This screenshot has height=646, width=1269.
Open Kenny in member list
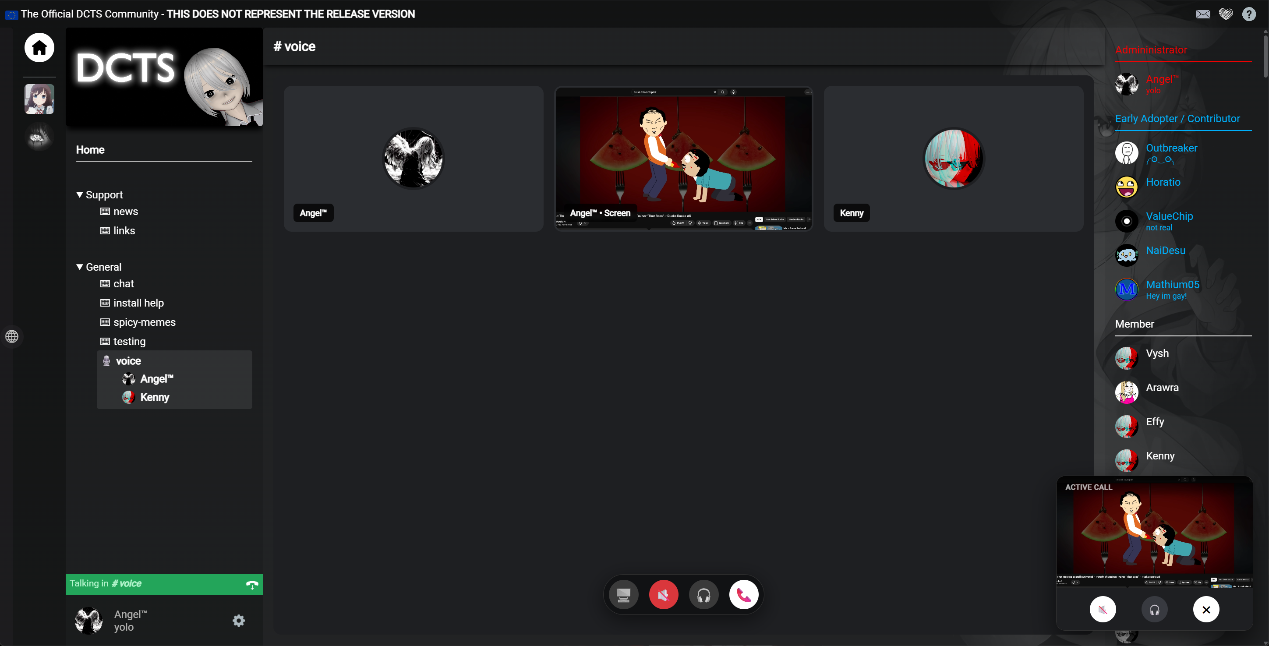coord(1182,460)
